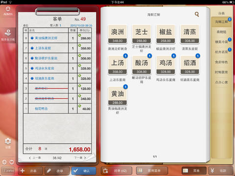The image size is (235, 176).
Task: Tap the green status icon on 358.00 order row
Action: 80,45
